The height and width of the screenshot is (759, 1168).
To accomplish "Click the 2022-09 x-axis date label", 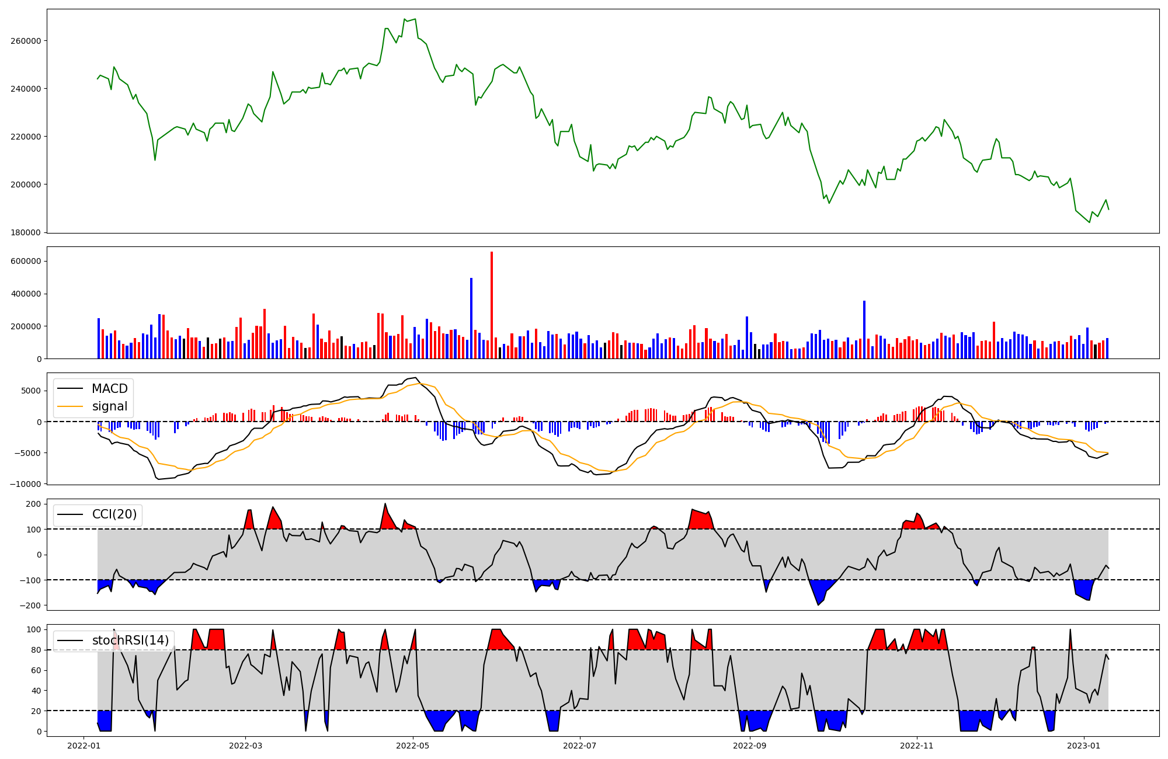I will (x=749, y=746).
